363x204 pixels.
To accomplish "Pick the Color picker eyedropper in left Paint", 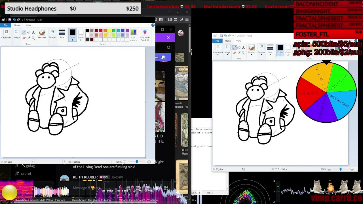I will coord(29,38).
